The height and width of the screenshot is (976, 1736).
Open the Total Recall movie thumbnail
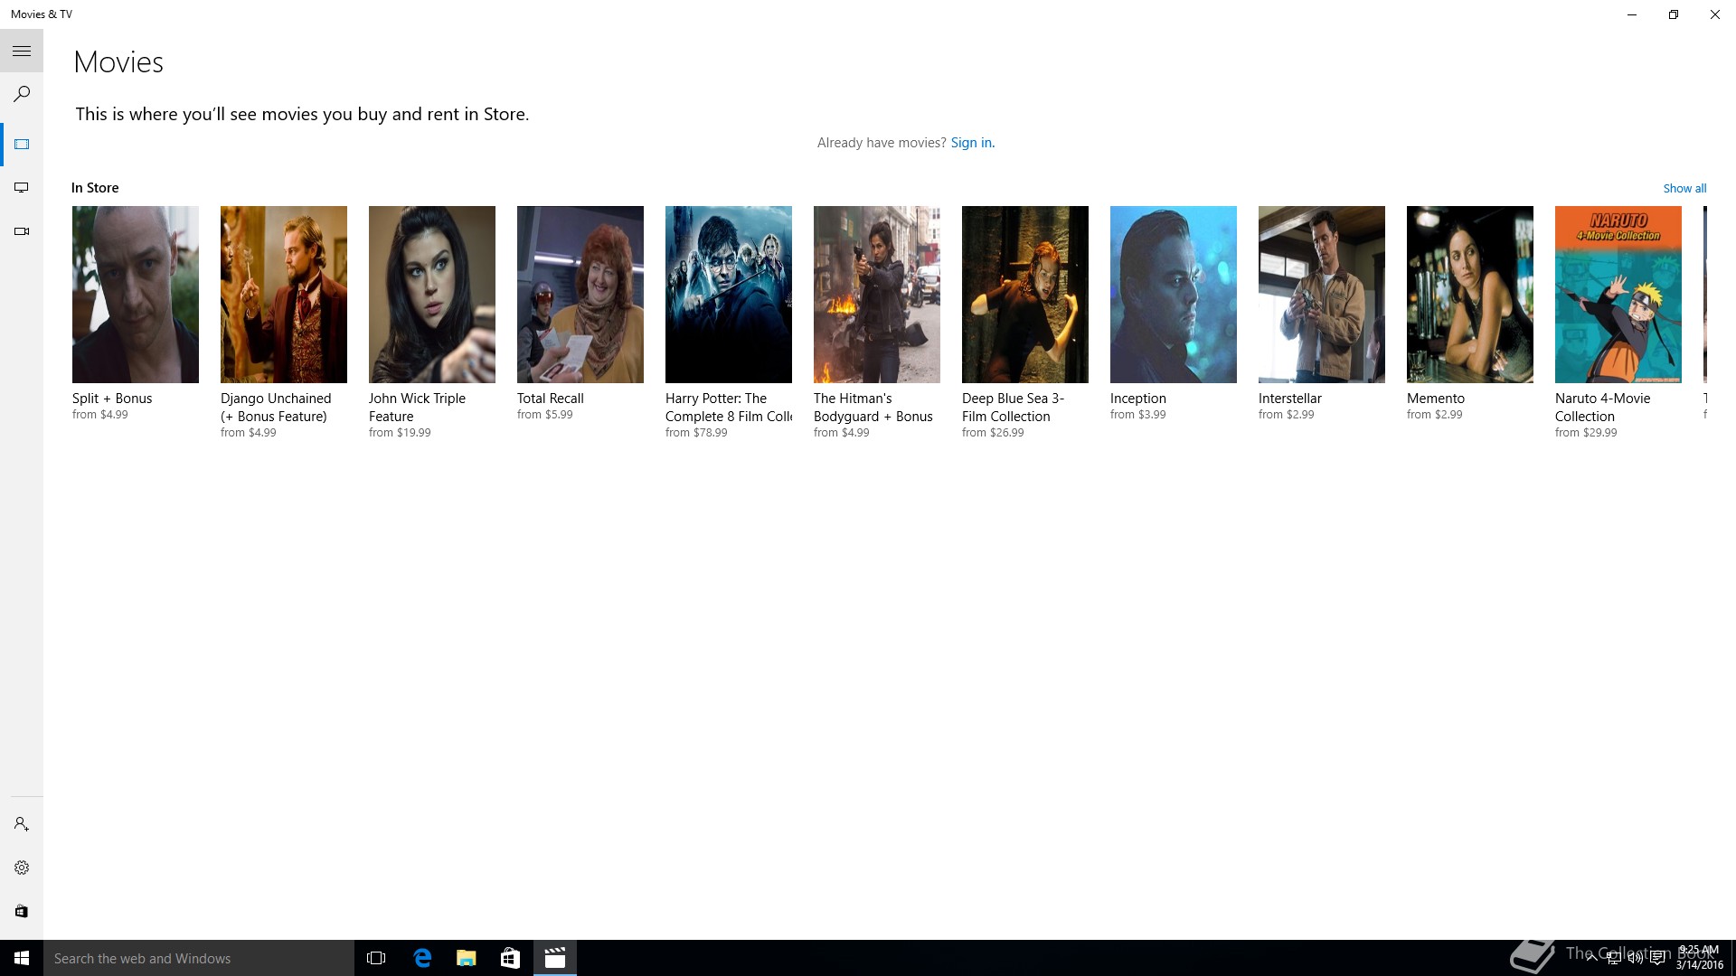pos(580,295)
